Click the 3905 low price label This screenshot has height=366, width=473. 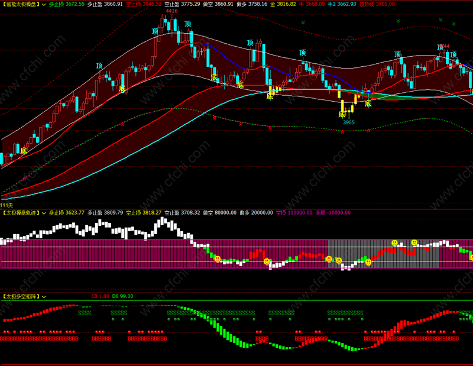[348, 122]
